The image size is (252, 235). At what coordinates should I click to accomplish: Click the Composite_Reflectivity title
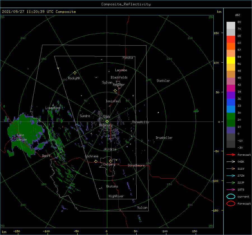click(126, 4)
